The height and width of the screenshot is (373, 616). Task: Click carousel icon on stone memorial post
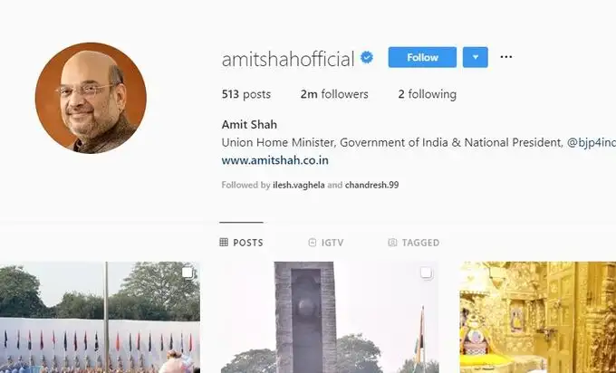pos(427,273)
